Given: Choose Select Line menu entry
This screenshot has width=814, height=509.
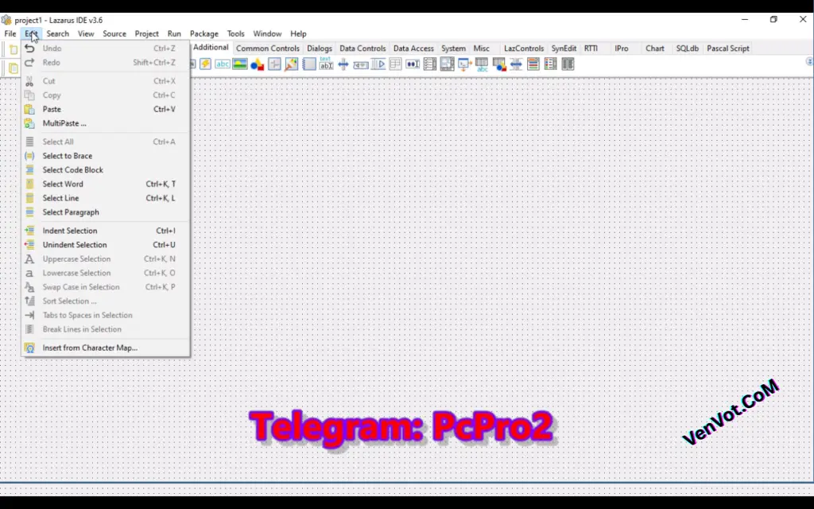Looking at the screenshot, I should click(106, 198).
